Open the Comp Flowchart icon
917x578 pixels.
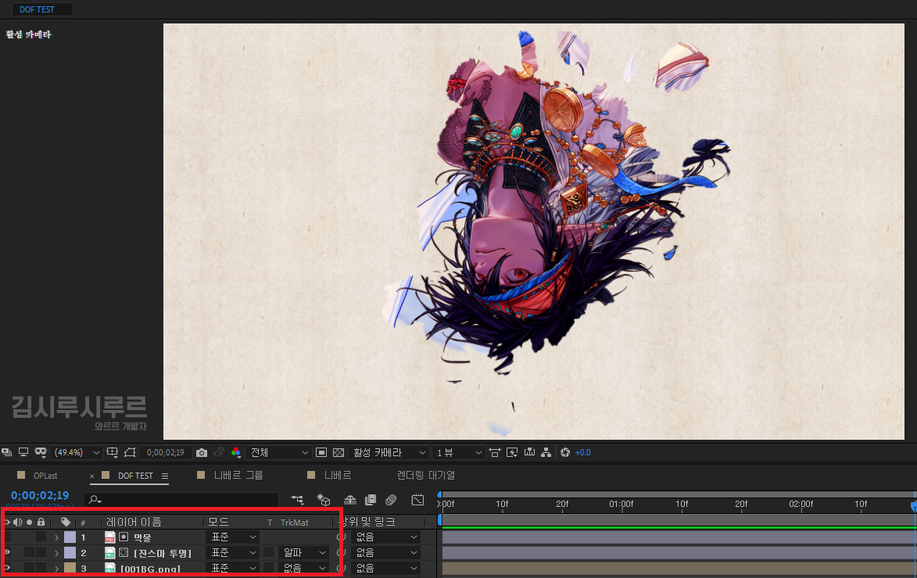pos(546,452)
